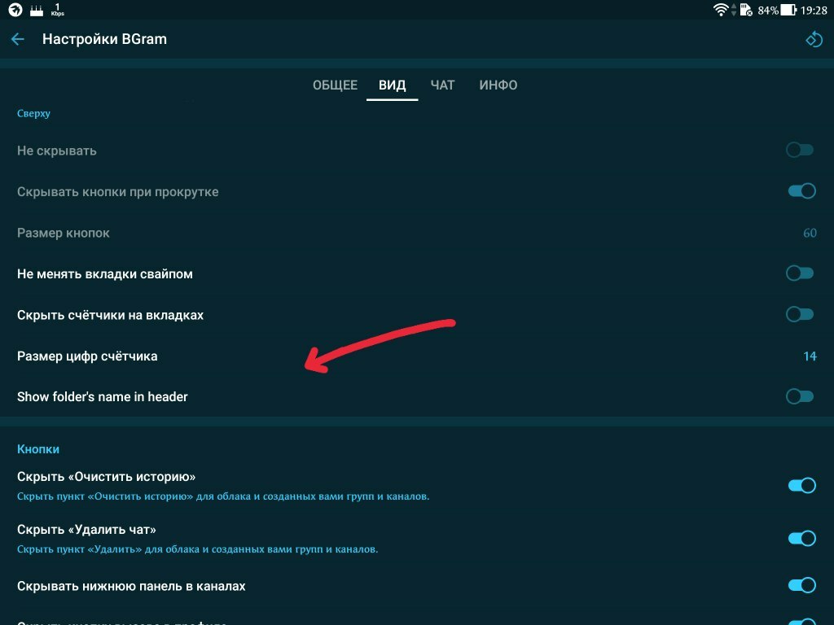Tap description about hiding «Очистить историю» item
Viewport: 834px width, 625px height.
click(223, 496)
